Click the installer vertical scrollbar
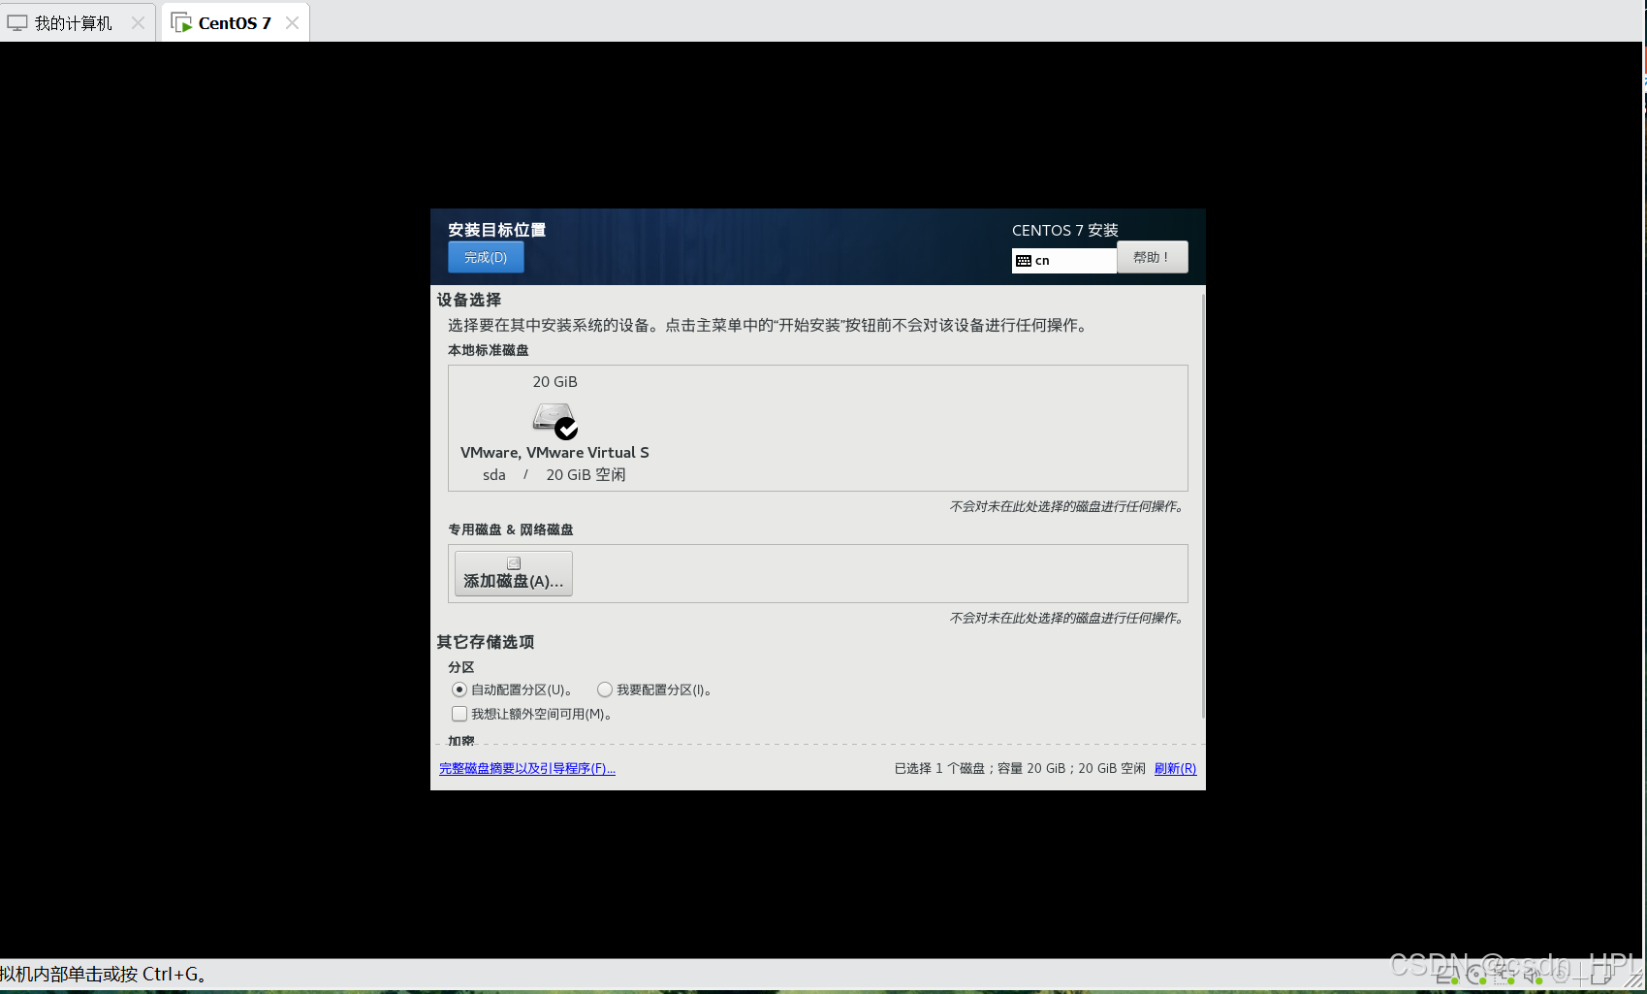This screenshot has width=1647, height=994. coord(1203,504)
